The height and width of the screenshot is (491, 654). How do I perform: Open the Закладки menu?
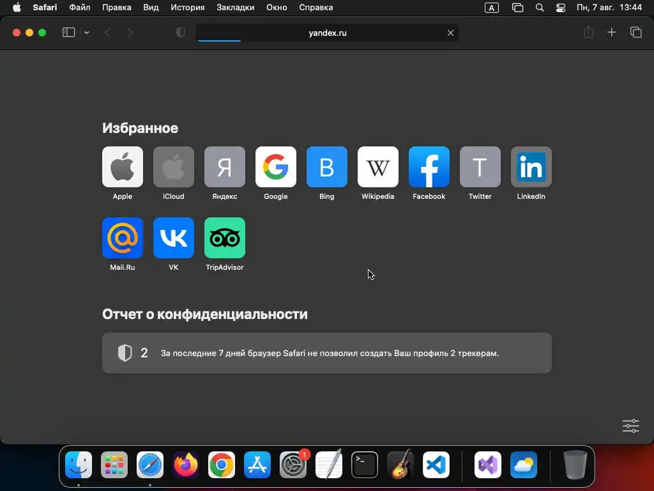236,8
